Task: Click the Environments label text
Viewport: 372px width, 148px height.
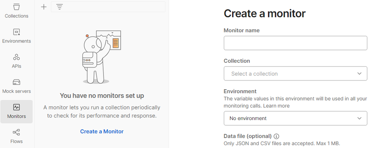Action: [16, 41]
